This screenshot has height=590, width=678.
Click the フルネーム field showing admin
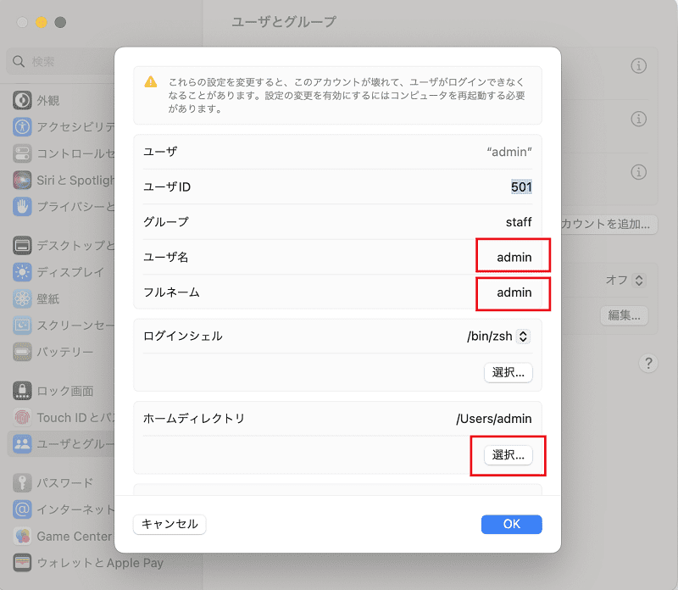(x=514, y=292)
